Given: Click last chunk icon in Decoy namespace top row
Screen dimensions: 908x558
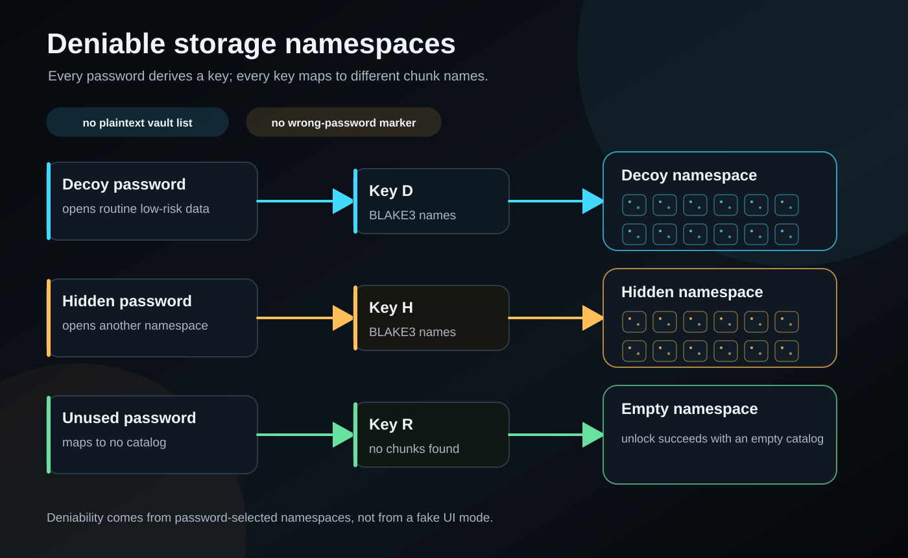Looking at the screenshot, I should [x=787, y=205].
